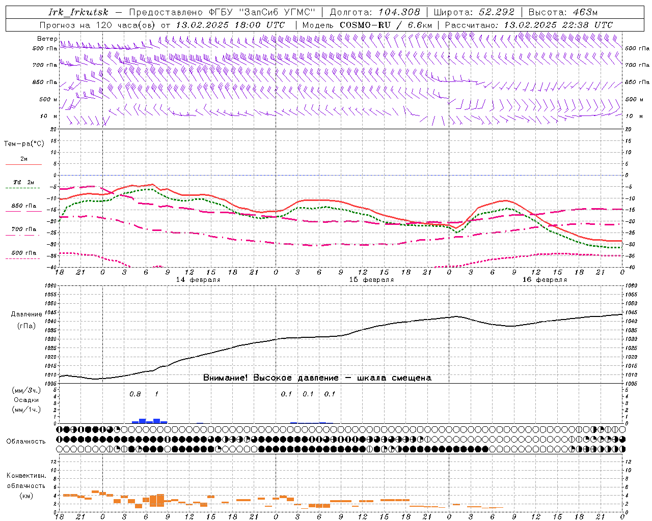Click the Тем-ра(°C) axis label
The height and width of the screenshot is (521, 652).
tap(24, 144)
